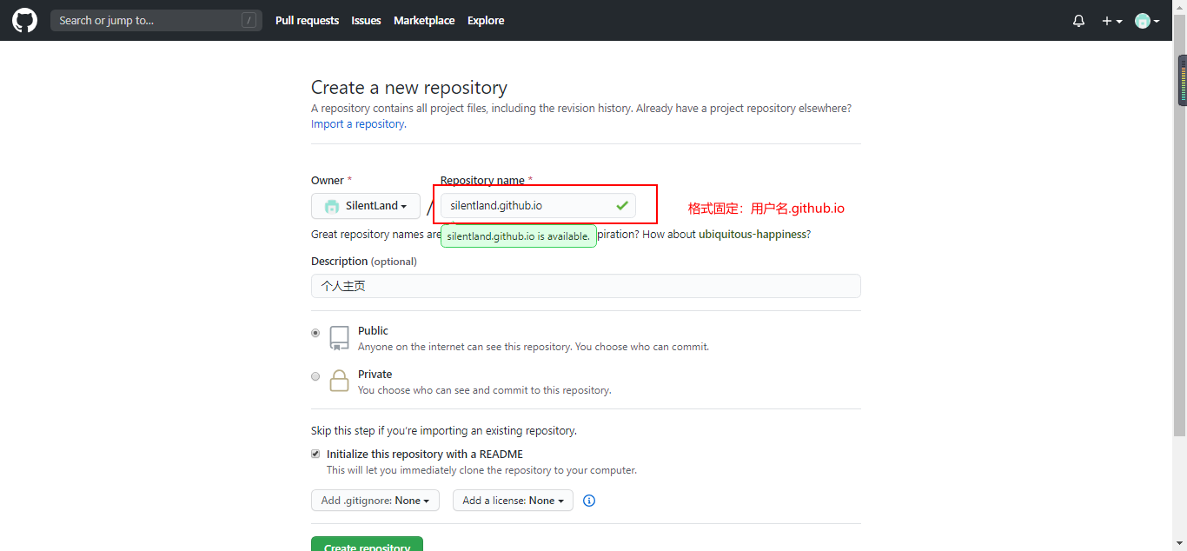Image resolution: width=1187 pixels, height=551 pixels.
Task: Click the Public label text
Action: coord(373,331)
